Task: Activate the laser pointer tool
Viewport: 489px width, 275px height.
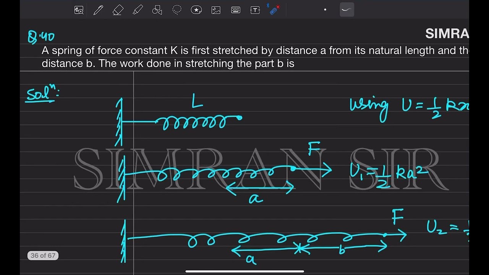Action: coord(274,10)
